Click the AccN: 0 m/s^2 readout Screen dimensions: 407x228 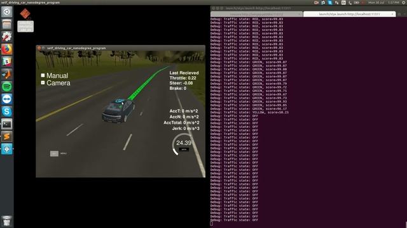(x=184, y=117)
